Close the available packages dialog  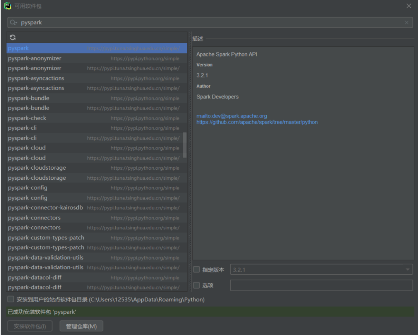coord(409,6)
